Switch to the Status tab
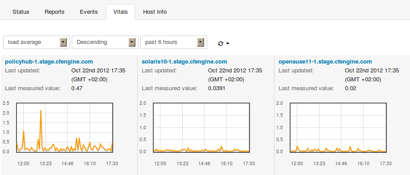 21,12
